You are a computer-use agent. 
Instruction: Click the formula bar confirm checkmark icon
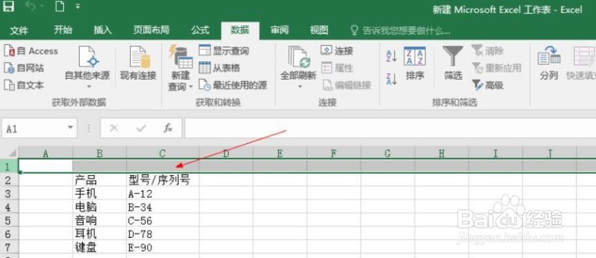click(x=141, y=129)
